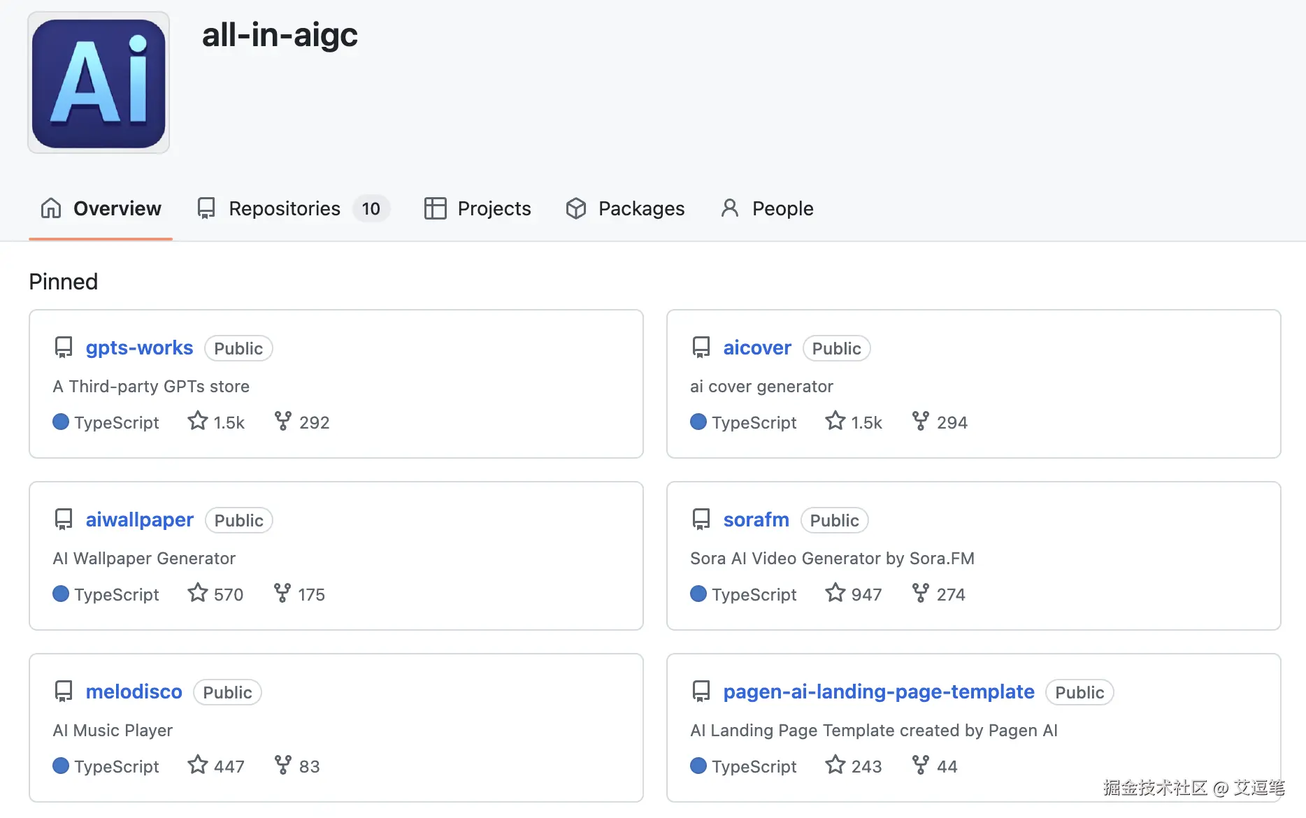This screenshot has width=1306, height=818.
Task: View stargazers of aiwallpaper via star icon
Action: click(x=198, y=593)
